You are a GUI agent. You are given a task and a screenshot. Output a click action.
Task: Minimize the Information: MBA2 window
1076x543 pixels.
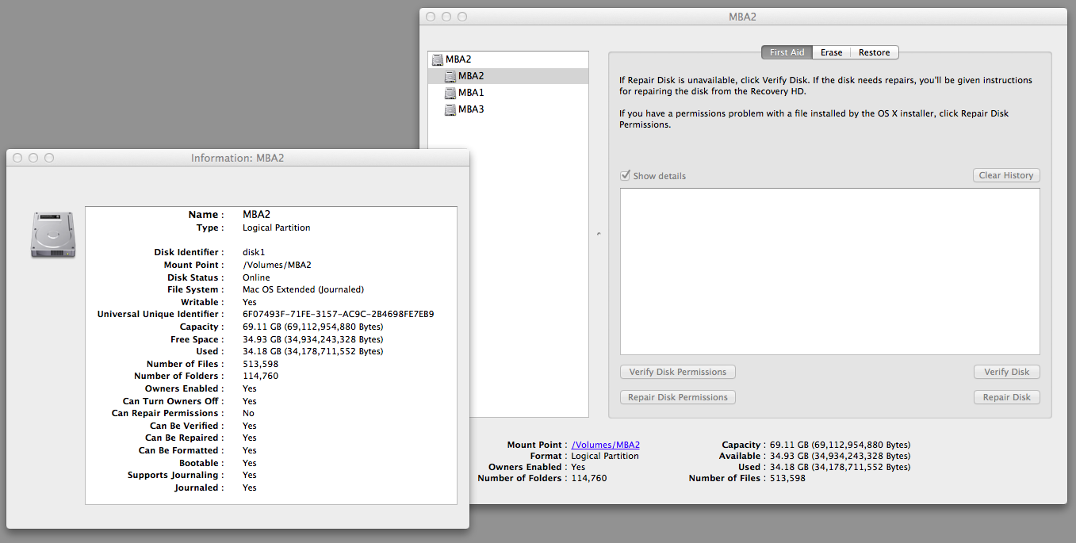click(x=33, y=158)
